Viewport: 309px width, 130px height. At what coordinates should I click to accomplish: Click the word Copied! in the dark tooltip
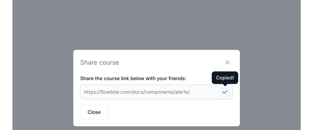[225, 78]
